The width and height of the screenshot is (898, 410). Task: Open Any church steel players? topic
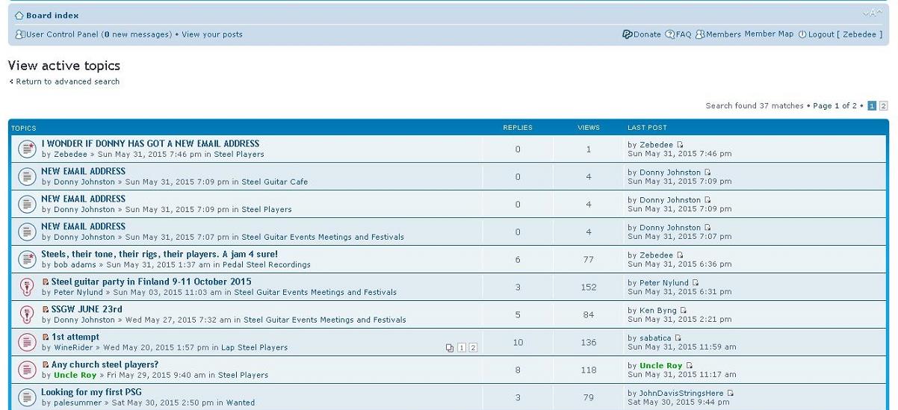(x=105, y=364)
